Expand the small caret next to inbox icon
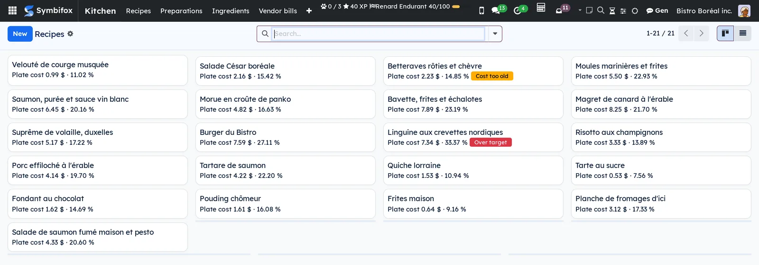The width and height of the screenshot is (759, 265). point(580,10)
